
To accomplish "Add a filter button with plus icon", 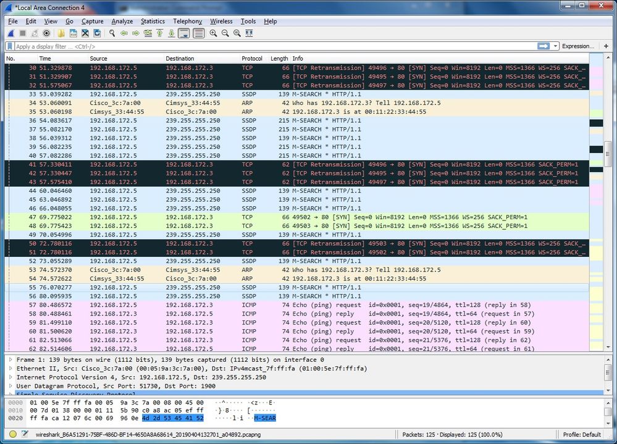I will point(606,46).
